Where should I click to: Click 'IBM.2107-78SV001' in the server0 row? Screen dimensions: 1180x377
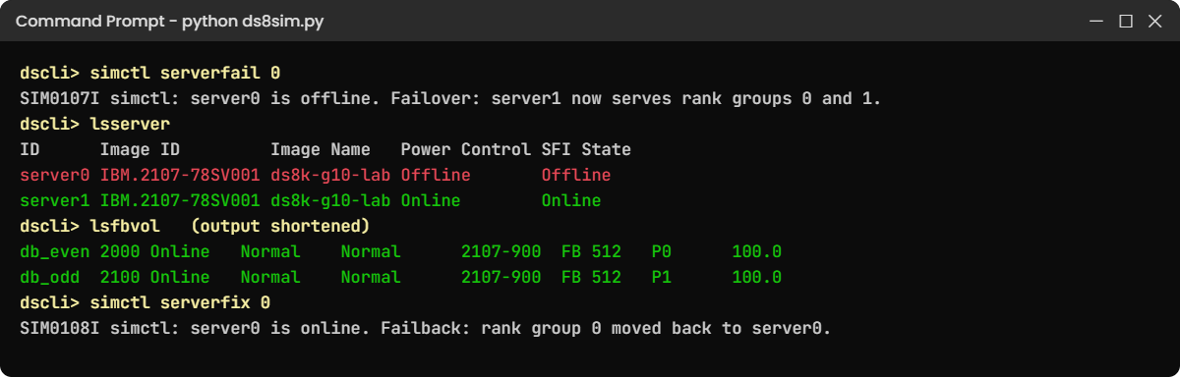[180, 176]
